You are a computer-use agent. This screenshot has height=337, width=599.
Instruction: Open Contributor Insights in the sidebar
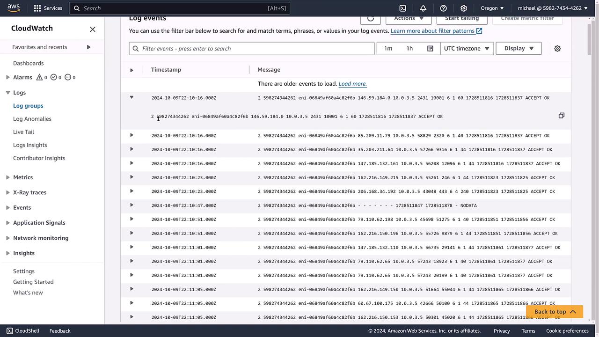(39, 158)
